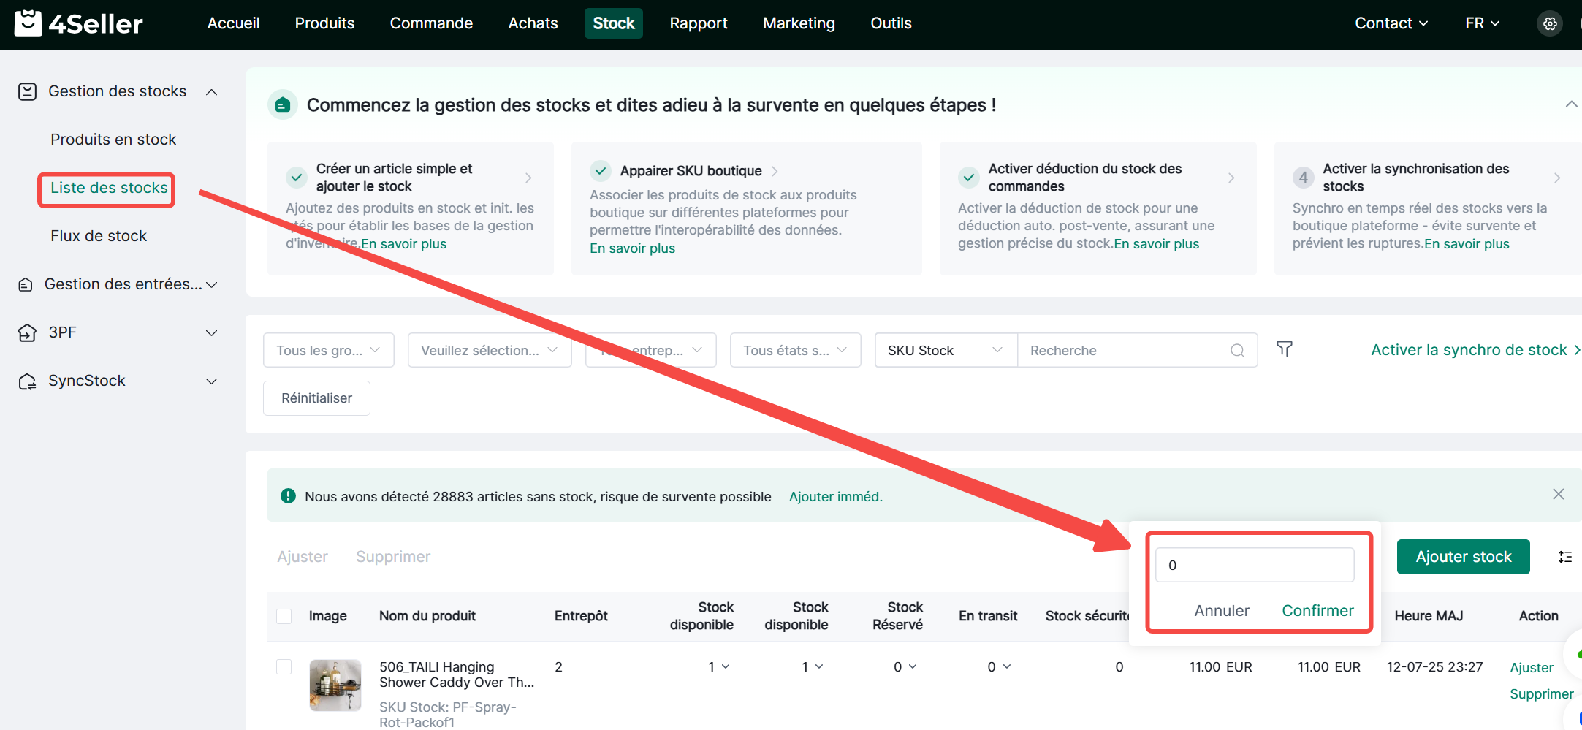Click the search magnifier icon
The width and height of the screenshot is (1582, 730).
click(1236, 351)
